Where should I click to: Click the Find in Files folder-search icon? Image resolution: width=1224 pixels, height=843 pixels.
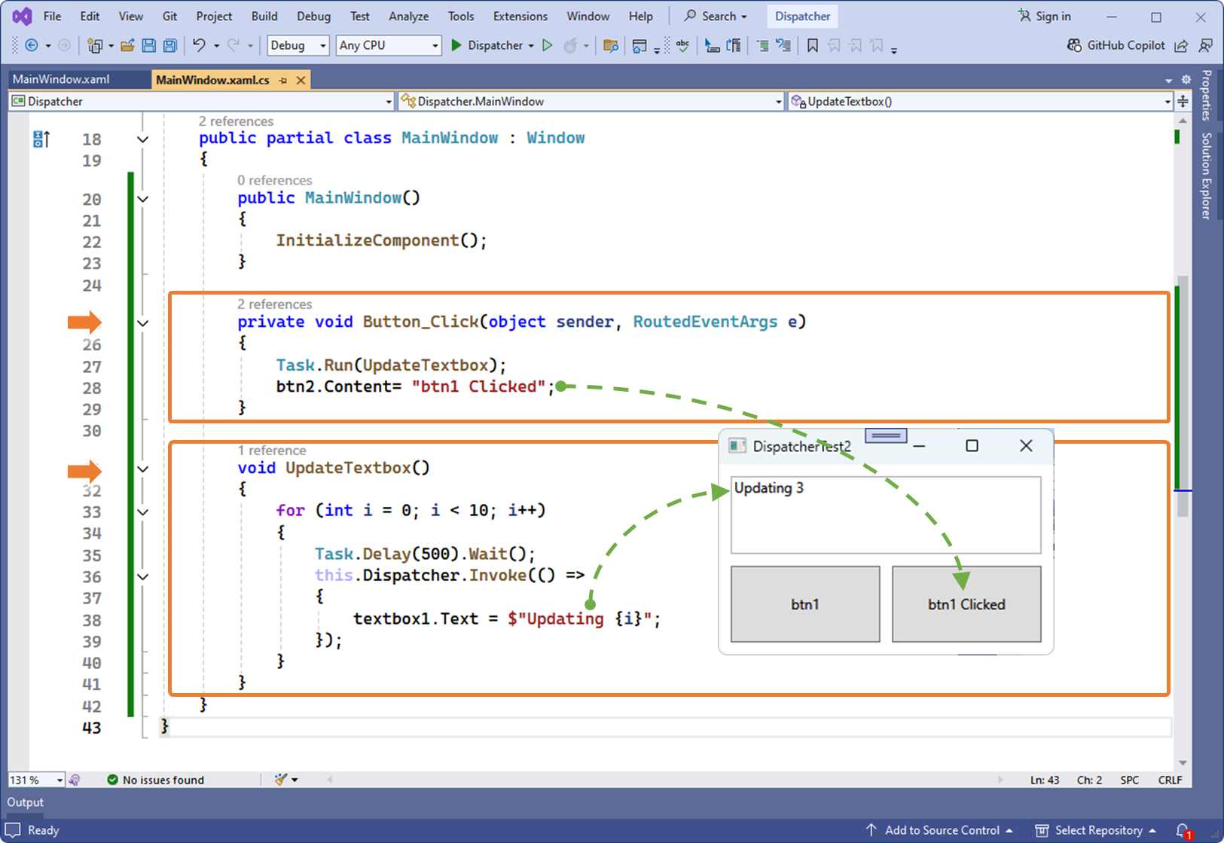(611, 46)
